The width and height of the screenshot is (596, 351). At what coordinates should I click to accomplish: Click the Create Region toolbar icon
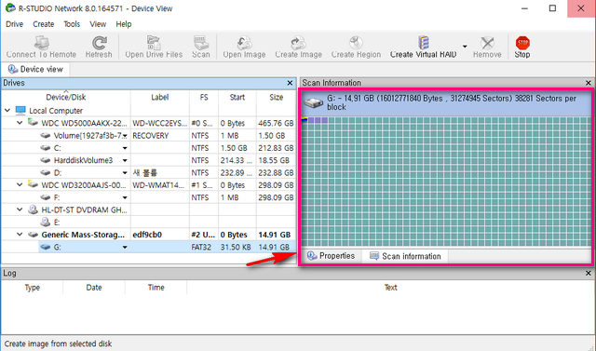point(356,43)
